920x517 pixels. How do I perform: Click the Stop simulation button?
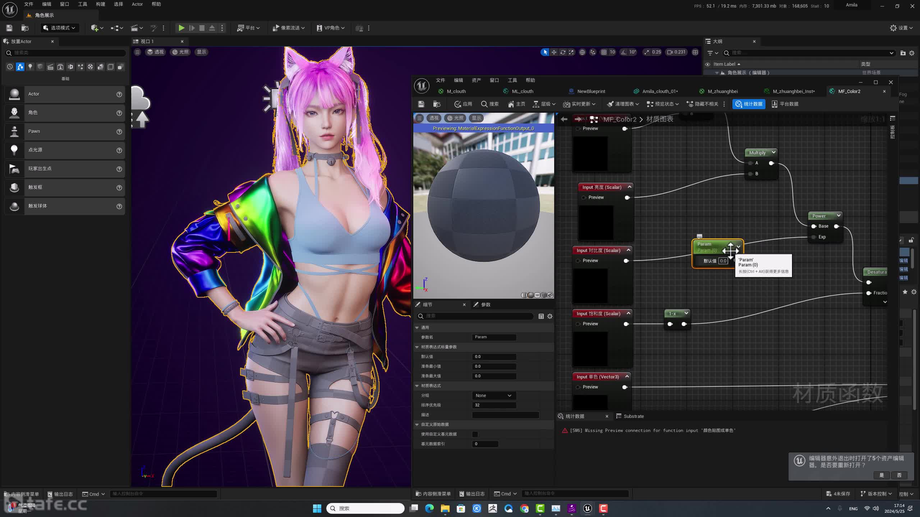coord(202,28)
